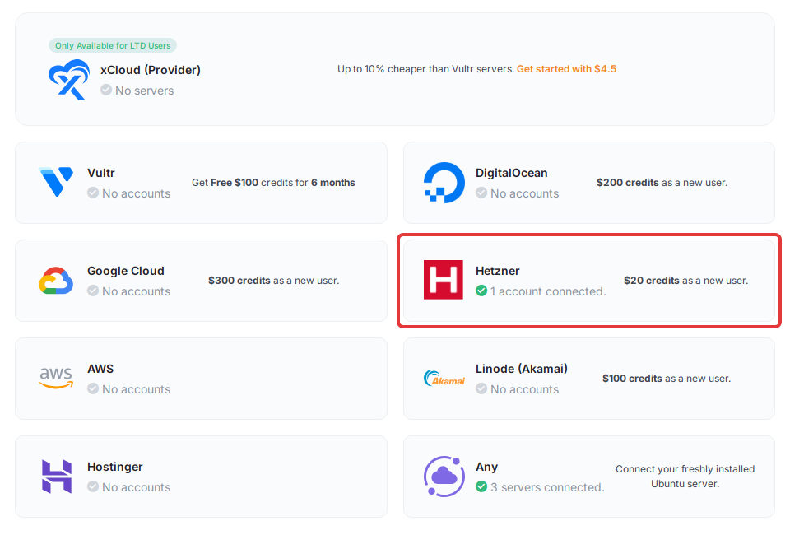Viewport: 790px width, 535px height.
Task: Click the Google Cloud logo icon
Action: [x=56, y=280]
